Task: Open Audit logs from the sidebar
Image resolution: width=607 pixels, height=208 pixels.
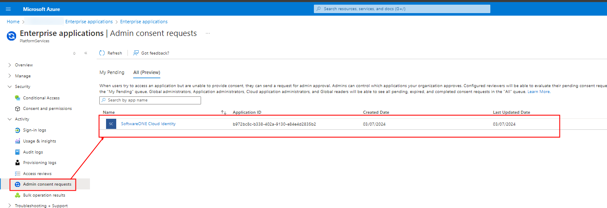Action: tap(33, 152)
